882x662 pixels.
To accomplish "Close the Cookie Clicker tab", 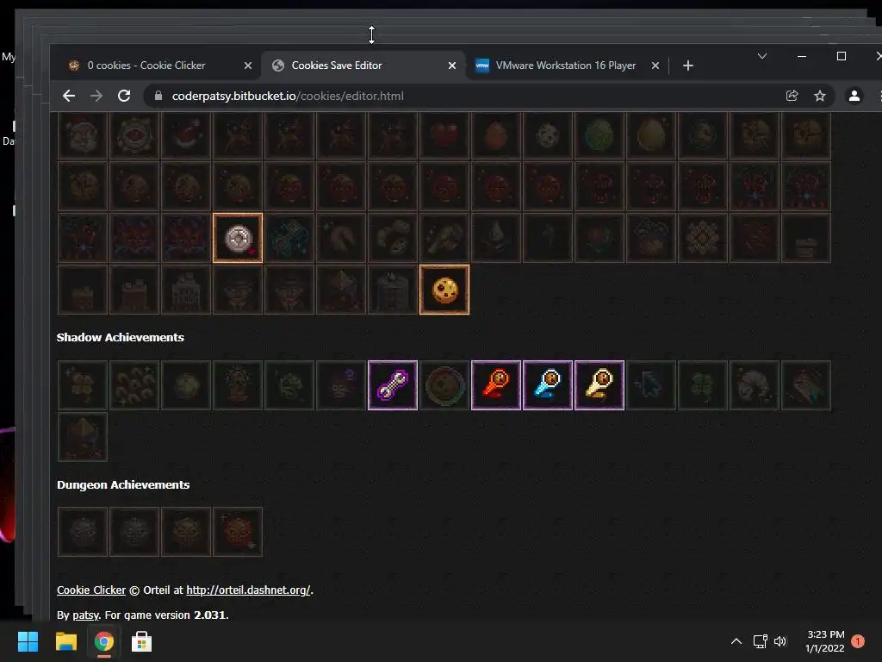I will coord(247,66).
